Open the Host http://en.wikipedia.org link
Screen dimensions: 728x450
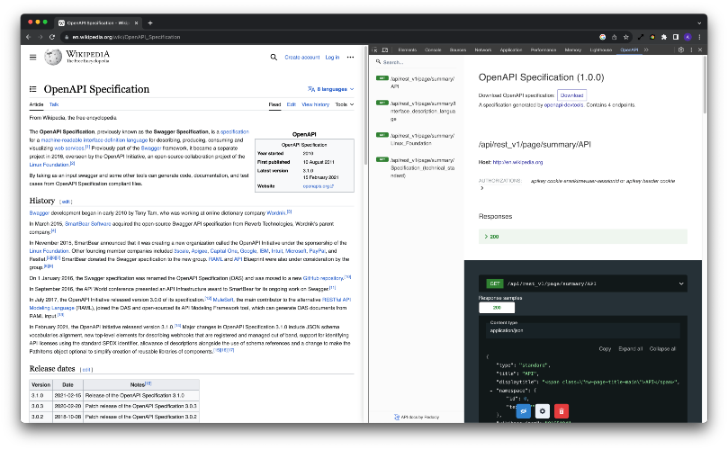(517, 162)
